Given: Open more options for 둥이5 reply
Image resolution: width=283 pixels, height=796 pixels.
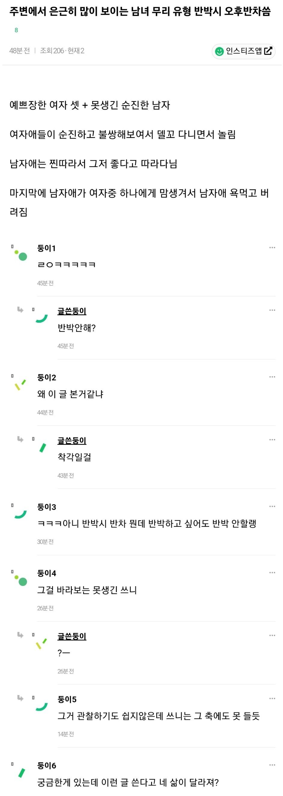Looking at the screenshot, I should (272, 698).
